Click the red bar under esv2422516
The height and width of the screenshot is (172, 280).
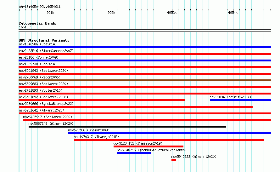(145, 54)
